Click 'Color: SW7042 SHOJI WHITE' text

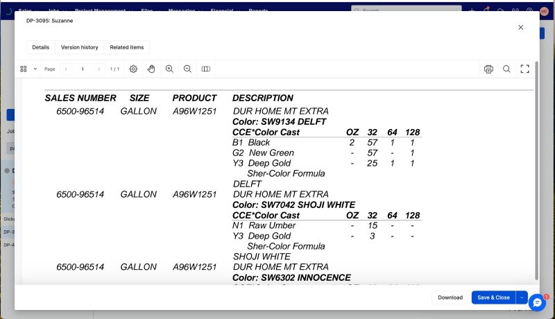[x=293, y=205]
